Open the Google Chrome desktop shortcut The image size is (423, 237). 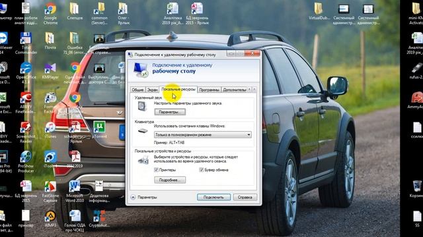coord(50,13)
